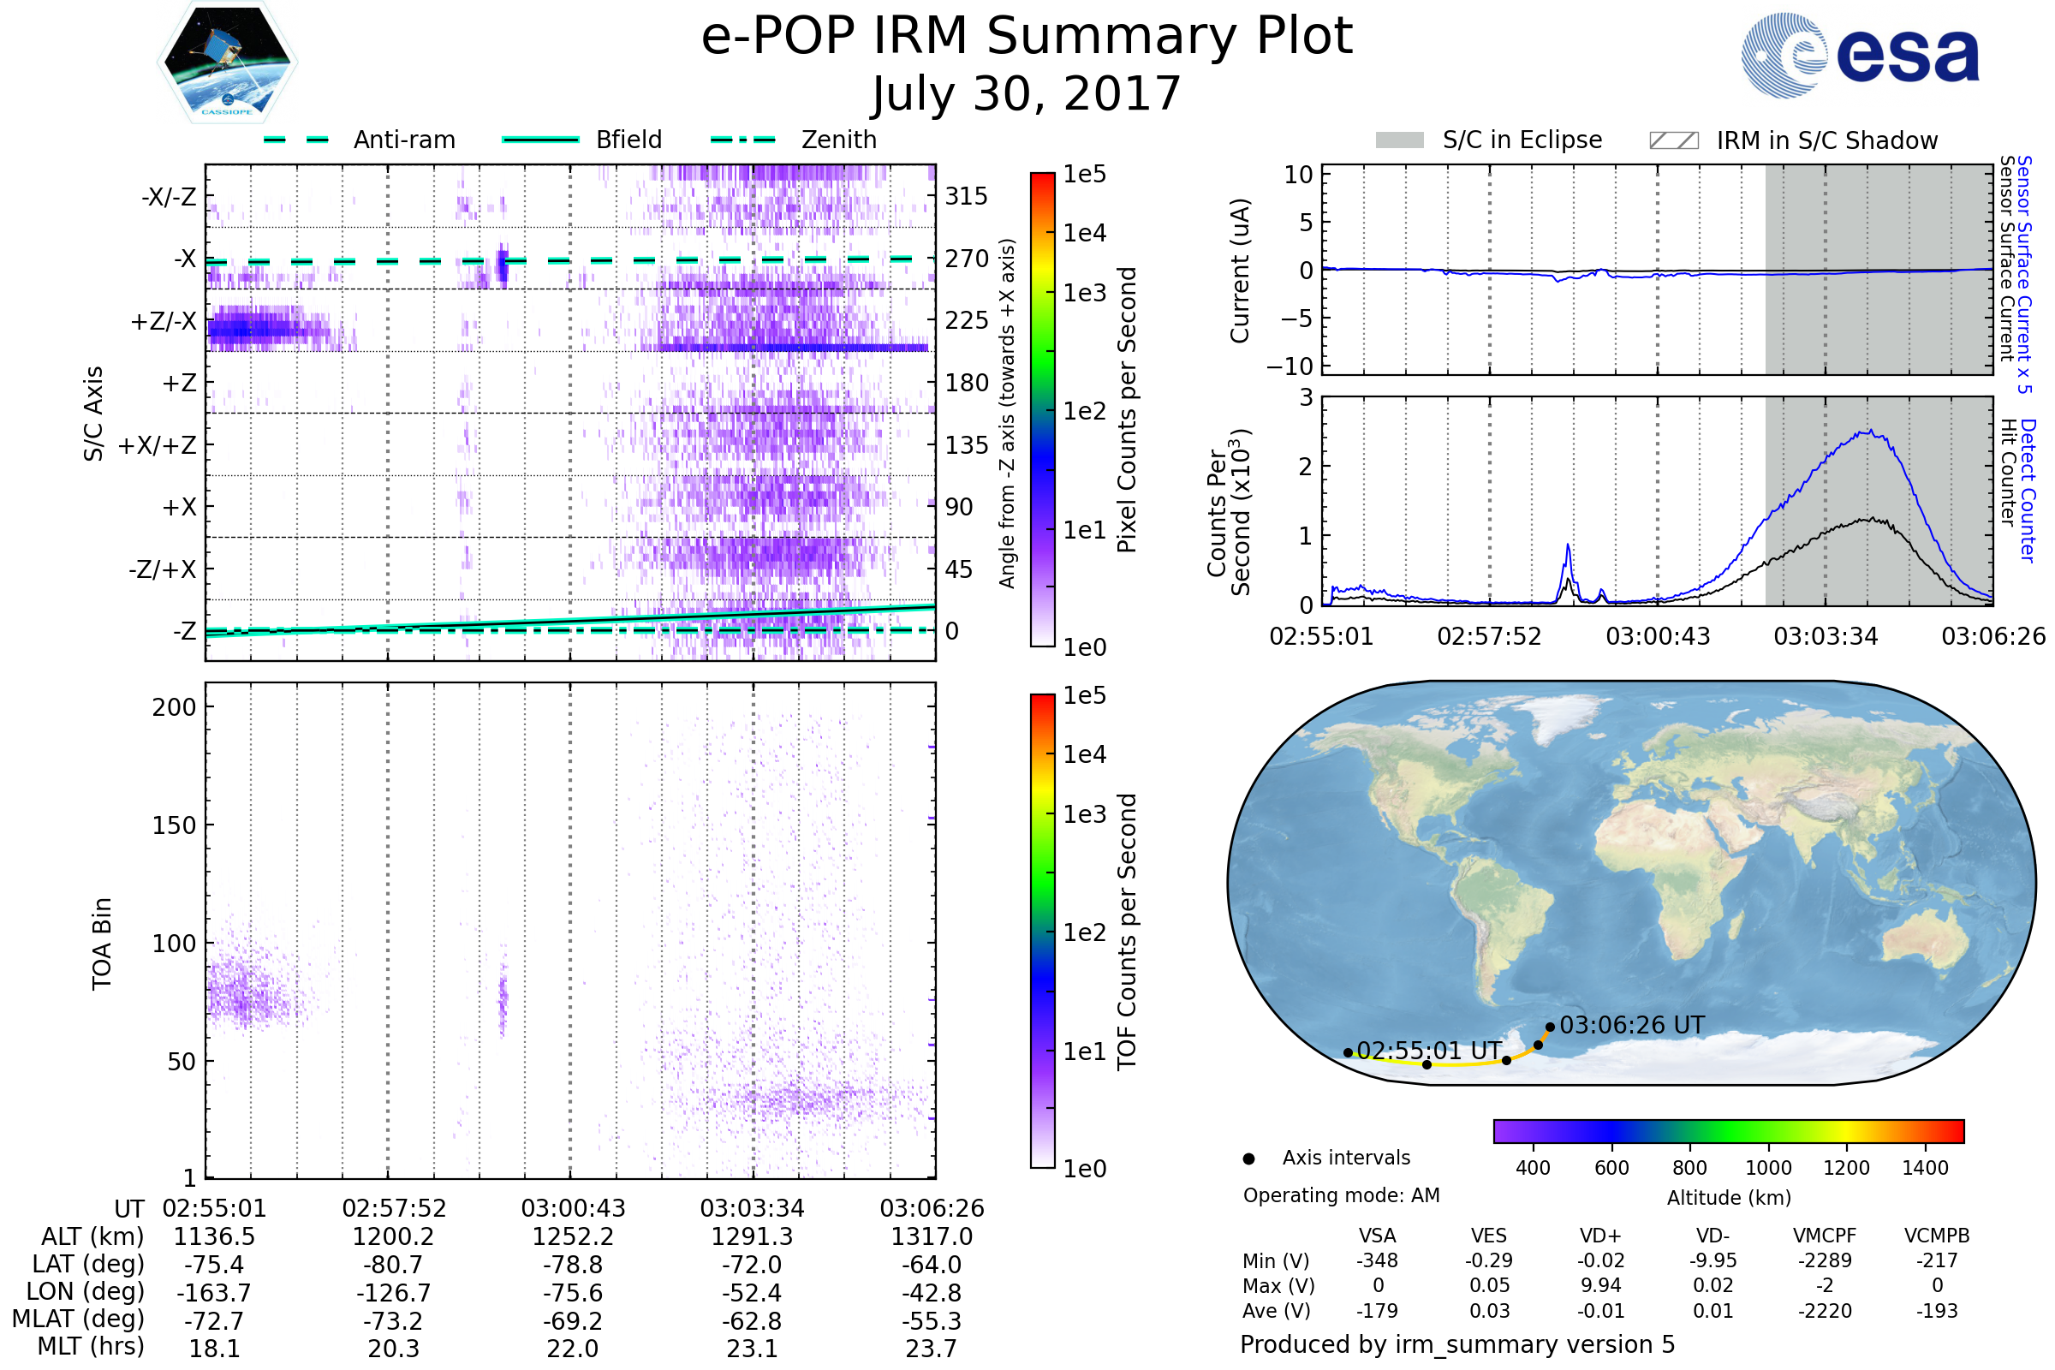Click the 02:55:01 UT label on map
The width and height of the screenshot is (2055, 1370).
(x=1428, y=1051)
